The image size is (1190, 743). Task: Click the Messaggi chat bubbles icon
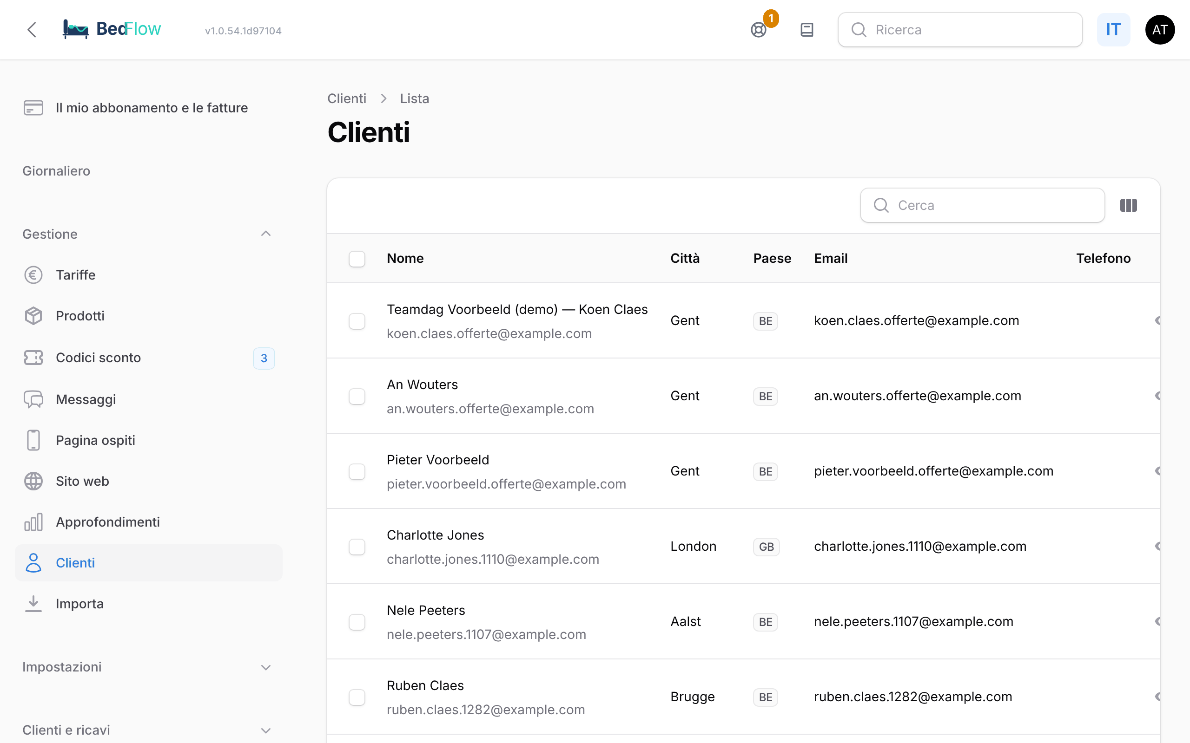click(x=33, y=399)
